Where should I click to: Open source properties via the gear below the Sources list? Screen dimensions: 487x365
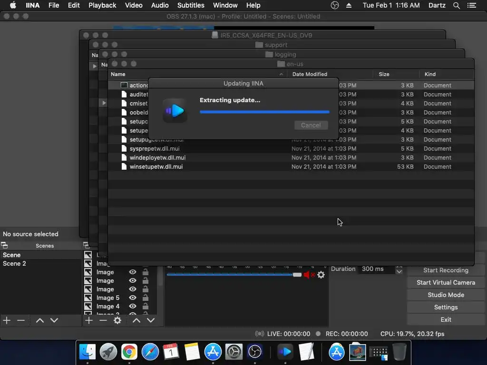pos(117,320)
